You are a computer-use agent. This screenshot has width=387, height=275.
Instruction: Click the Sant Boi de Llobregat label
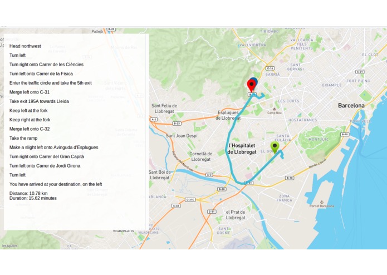(159, 175)
